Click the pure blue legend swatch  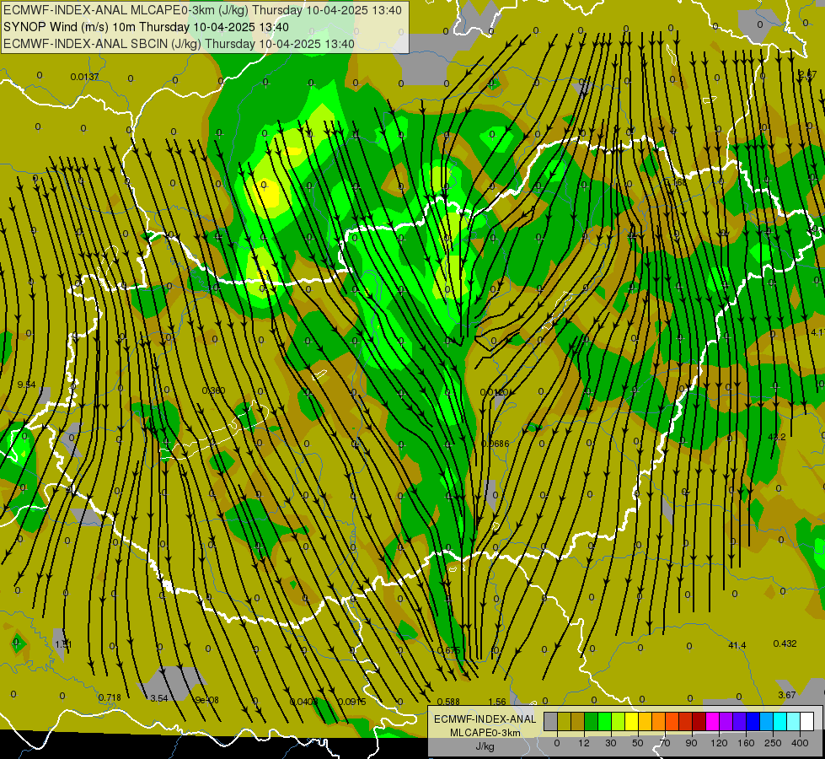tap(753, 721)
